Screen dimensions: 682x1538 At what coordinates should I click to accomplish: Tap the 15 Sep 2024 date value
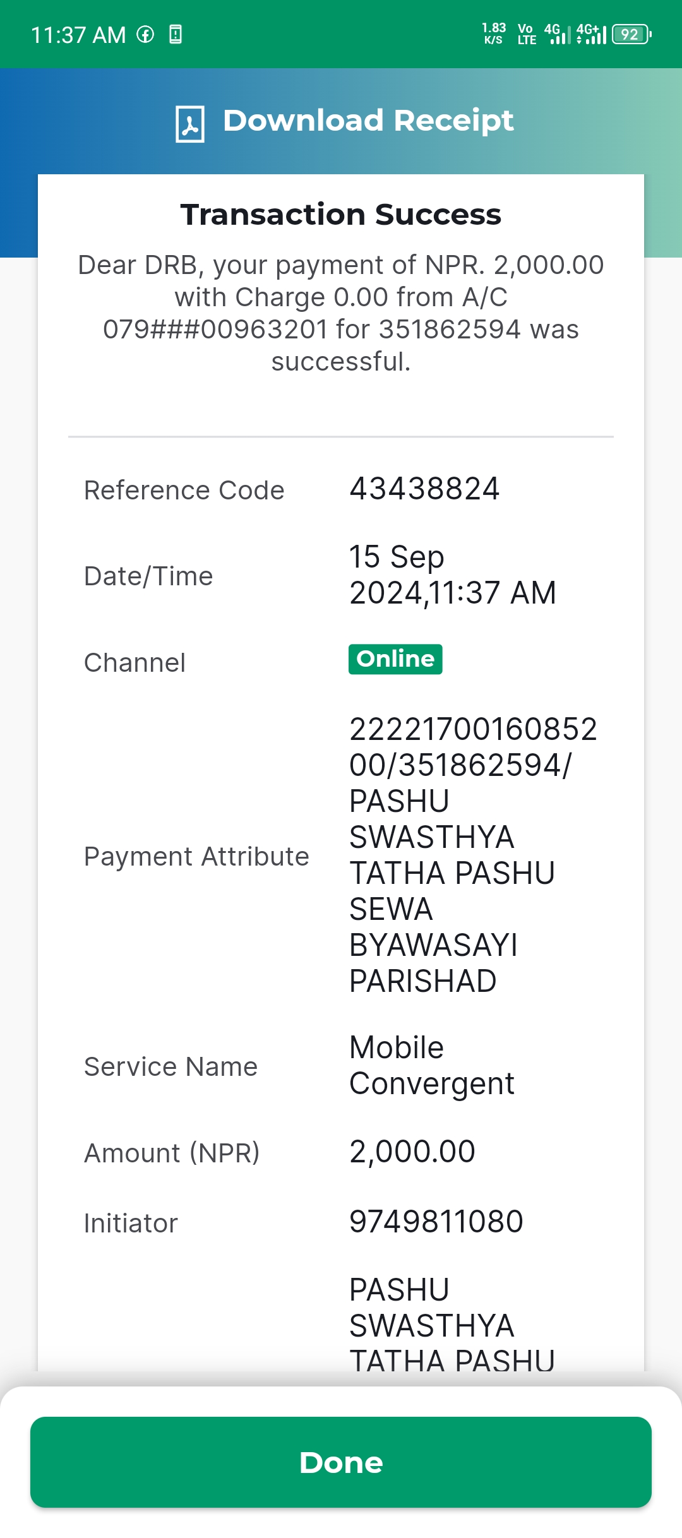(x=453, y=575)
